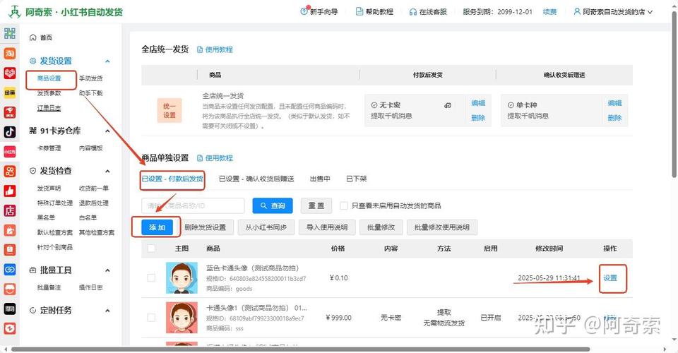Toggle the select-all checkbox in table header

151,249
